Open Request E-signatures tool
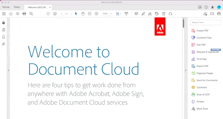The image size is (223, 119). (205, 52)
